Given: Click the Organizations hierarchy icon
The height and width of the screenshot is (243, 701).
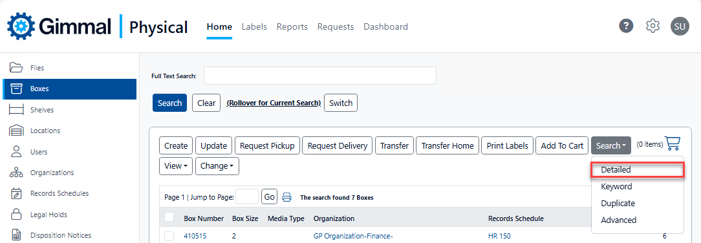Looking at the screenshot, I should coord(16,173).
